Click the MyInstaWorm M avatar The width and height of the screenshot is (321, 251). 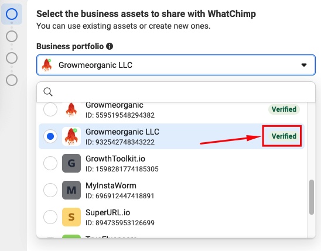[71, 190]
